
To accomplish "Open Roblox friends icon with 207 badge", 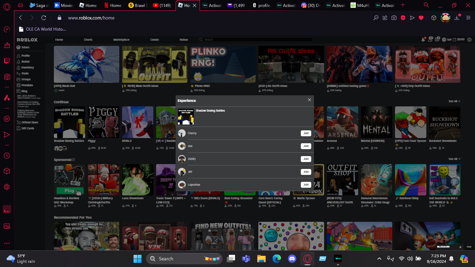I will (430, 40).
